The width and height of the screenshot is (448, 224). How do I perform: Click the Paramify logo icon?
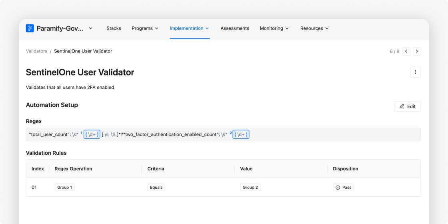tap(30, 28)
